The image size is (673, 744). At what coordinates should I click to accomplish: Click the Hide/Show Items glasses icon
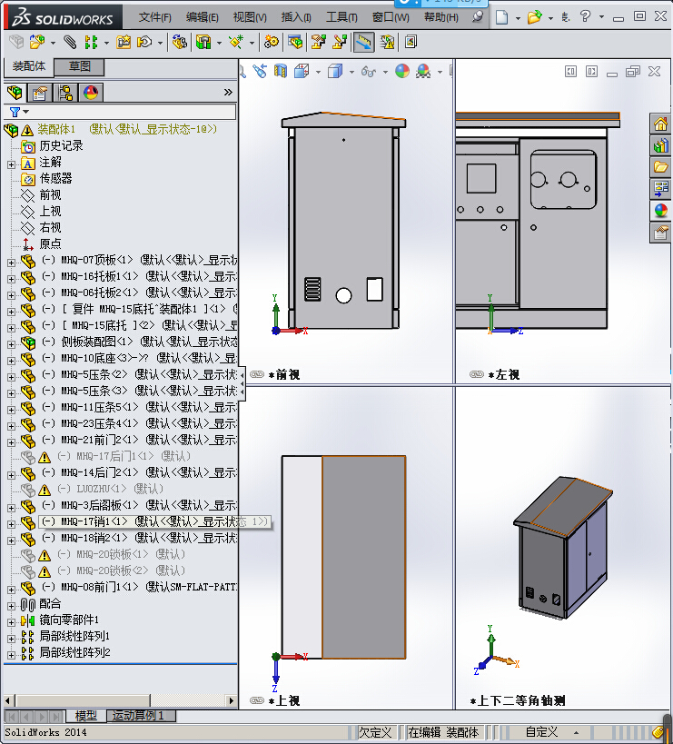coord(369,71)
